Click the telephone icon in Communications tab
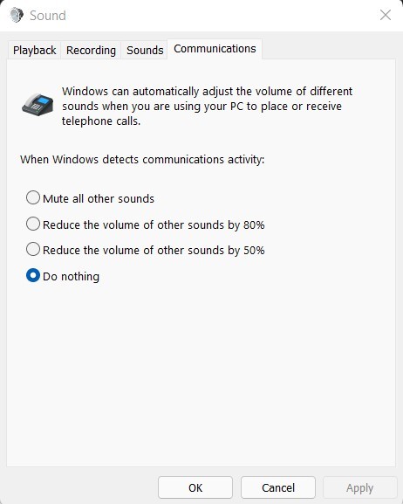The height and width of the screenshot is (504, 403). (38, 105)
